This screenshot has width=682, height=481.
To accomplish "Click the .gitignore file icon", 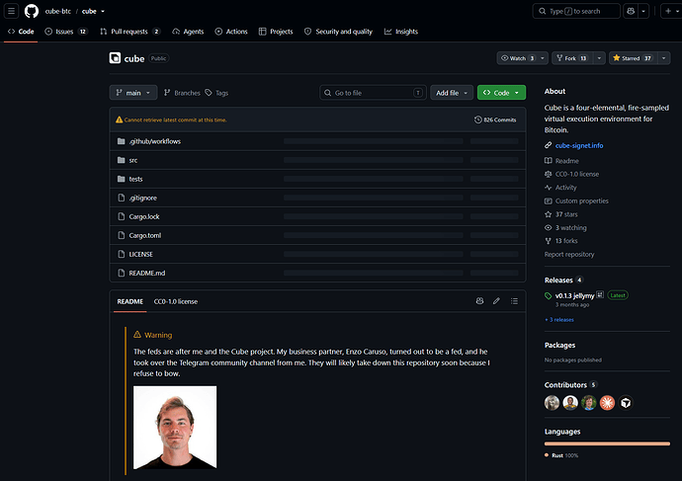I will 122,198.
